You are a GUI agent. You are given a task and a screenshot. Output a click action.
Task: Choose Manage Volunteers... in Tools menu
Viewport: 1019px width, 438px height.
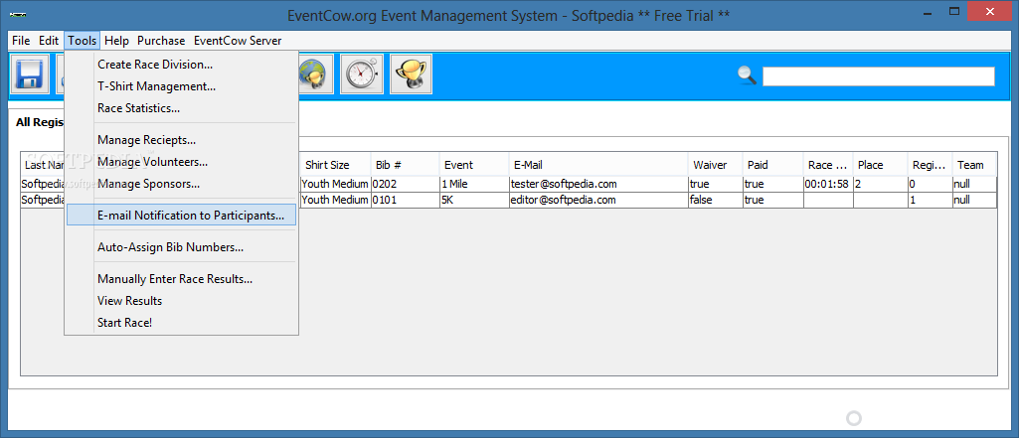click(x=181, y=162)
